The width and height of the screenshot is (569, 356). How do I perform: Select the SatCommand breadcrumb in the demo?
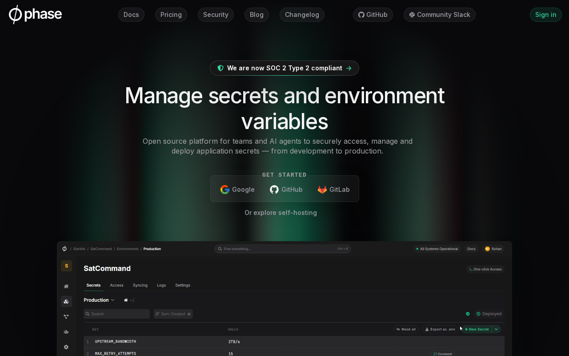click(101, 249)
